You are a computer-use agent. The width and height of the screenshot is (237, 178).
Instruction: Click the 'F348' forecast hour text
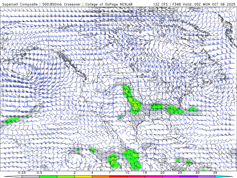point(177,4)
